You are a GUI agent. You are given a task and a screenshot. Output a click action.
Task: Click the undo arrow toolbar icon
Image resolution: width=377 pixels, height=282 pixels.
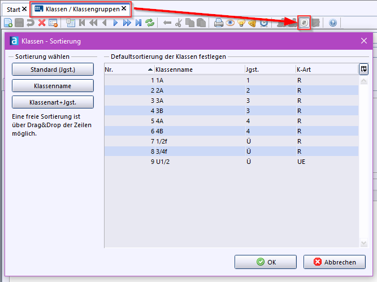31,23
